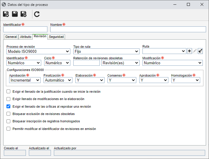Maximize the Datos del tipo de proceso window
209x159 pixels.
(188, 4)
